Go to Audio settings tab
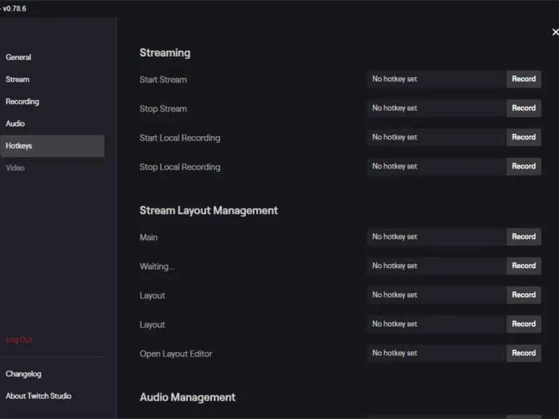Viewport: 559px width, 419px height. (15, 124)
